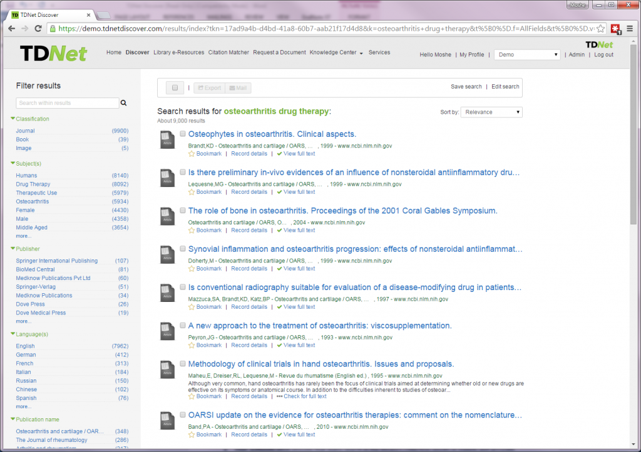
Task: Check the OARSI update result
Action: coord(183,415)
